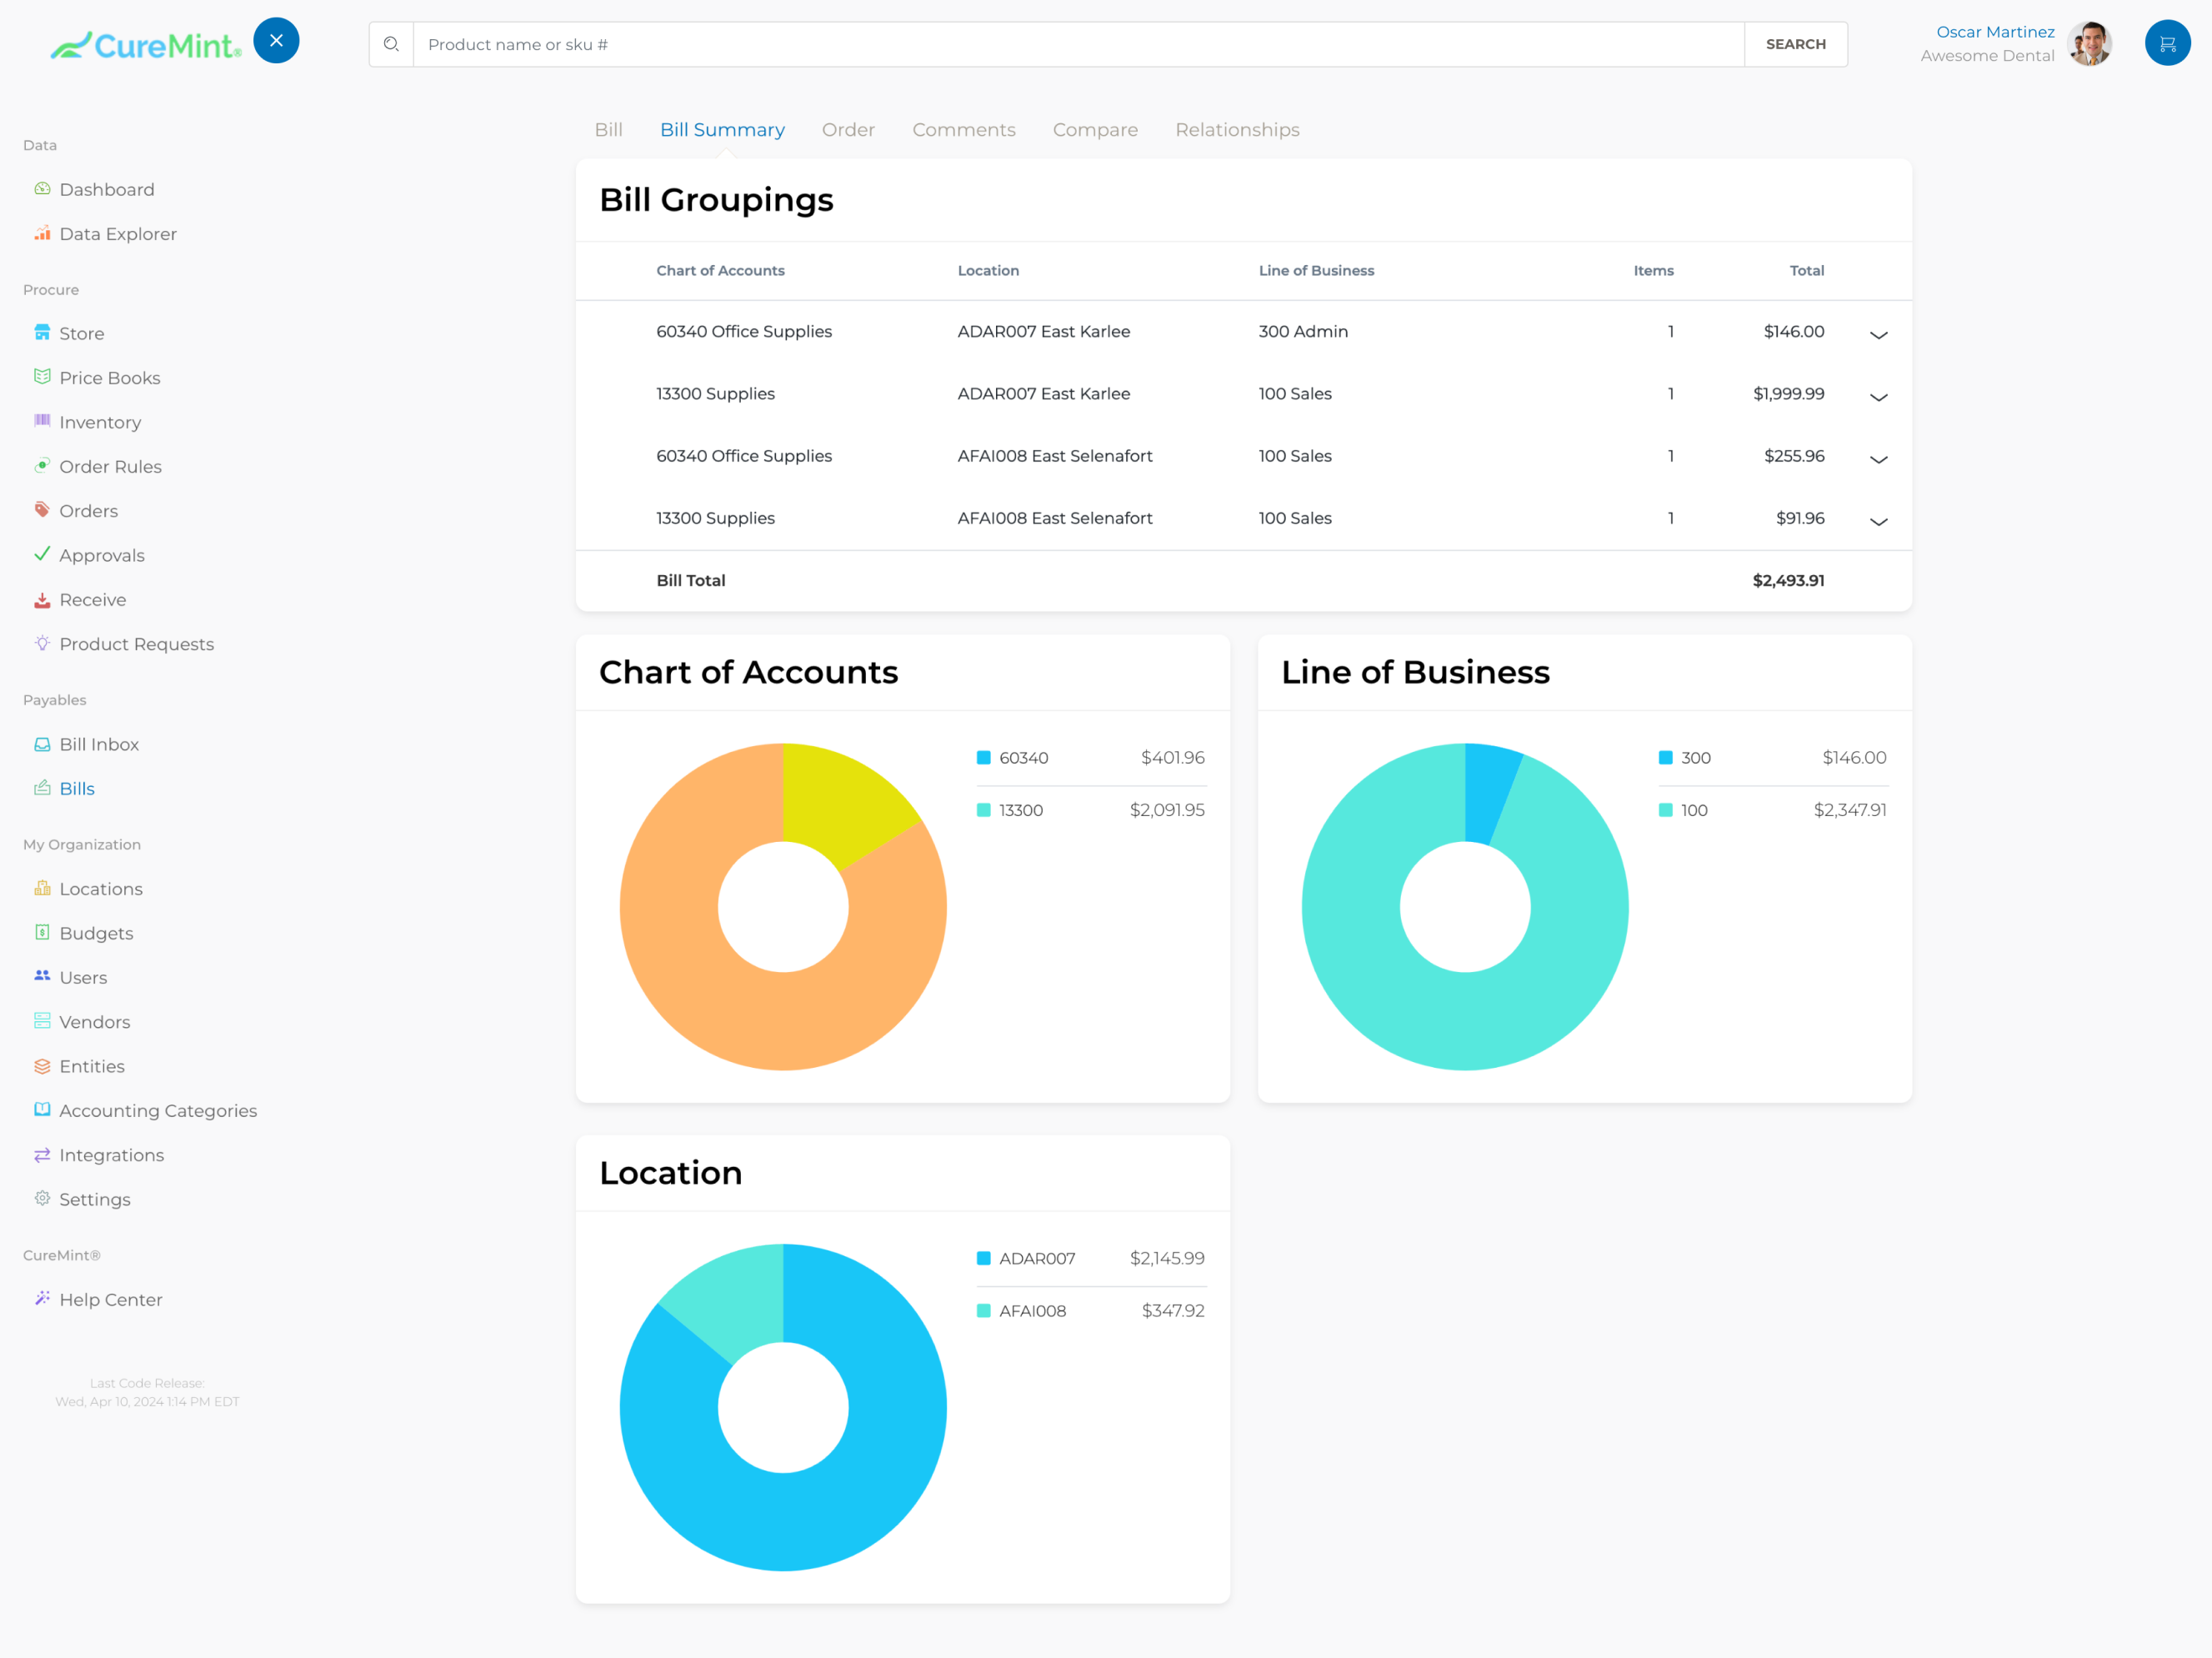Open the Bill Inbox icon
The height and width of the screenshot is (1658, 2212).
click(42, 744)
